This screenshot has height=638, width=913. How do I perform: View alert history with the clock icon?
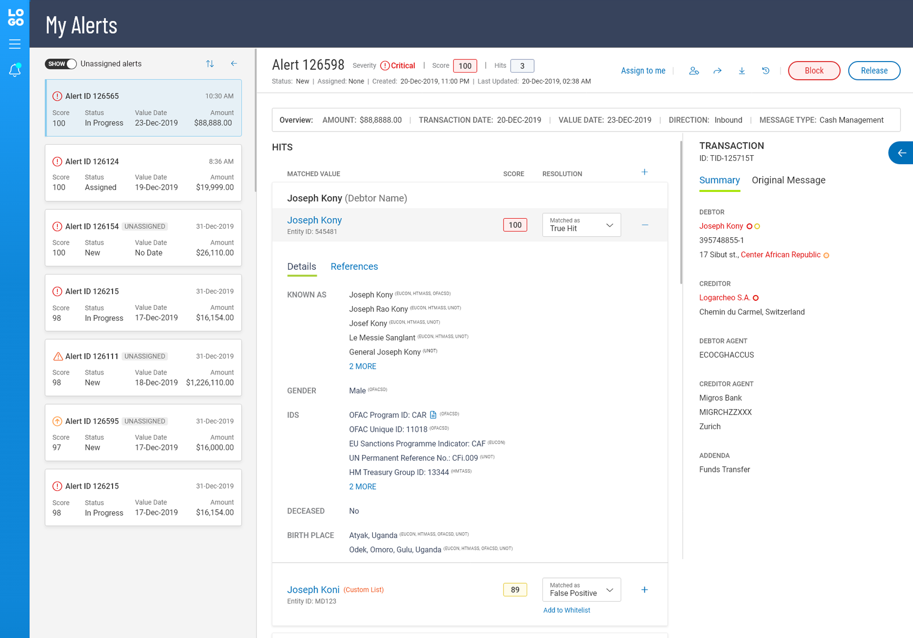tap(765, 70)
